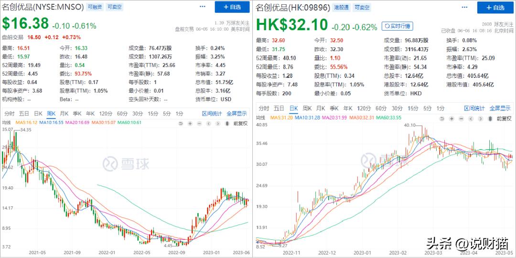
Task: Select 30分 tab on HK:09896 chart
Action: click(x=397, y=108)
